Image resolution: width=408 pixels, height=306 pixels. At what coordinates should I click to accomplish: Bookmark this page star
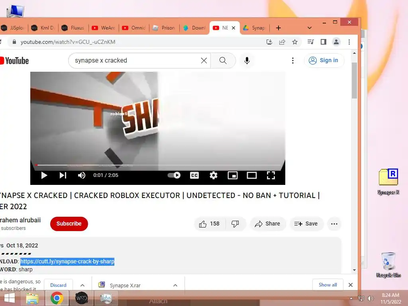click(x=295, y=42)
